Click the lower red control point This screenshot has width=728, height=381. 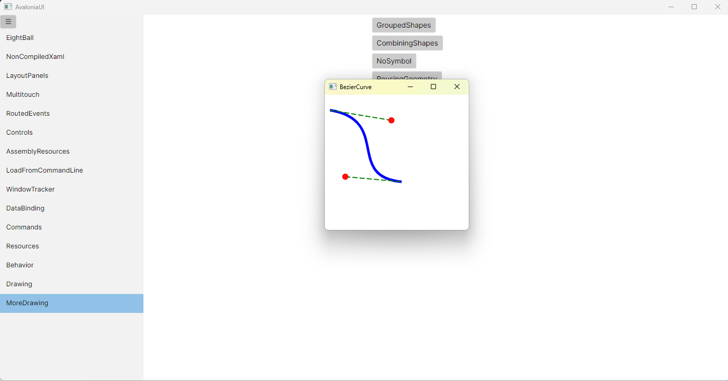click(345, 177)
